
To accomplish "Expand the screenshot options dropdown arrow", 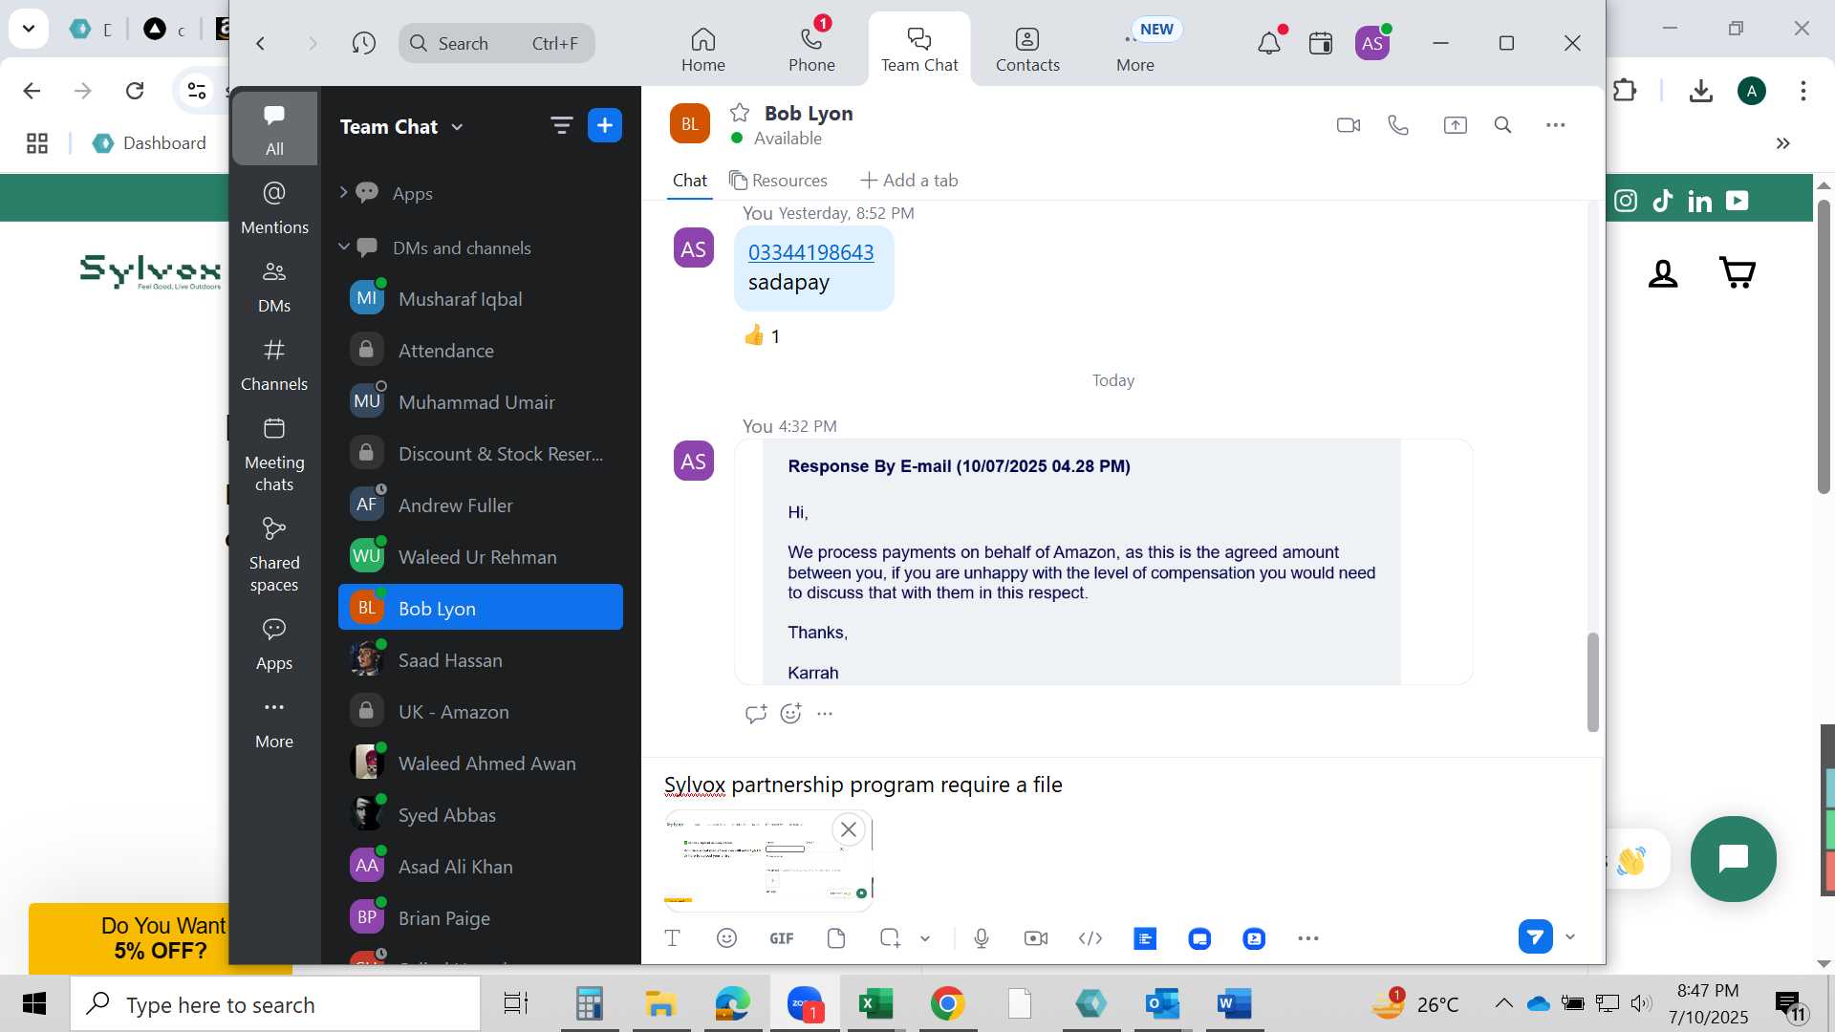I will pyautogui.click(x=925, y=938).
